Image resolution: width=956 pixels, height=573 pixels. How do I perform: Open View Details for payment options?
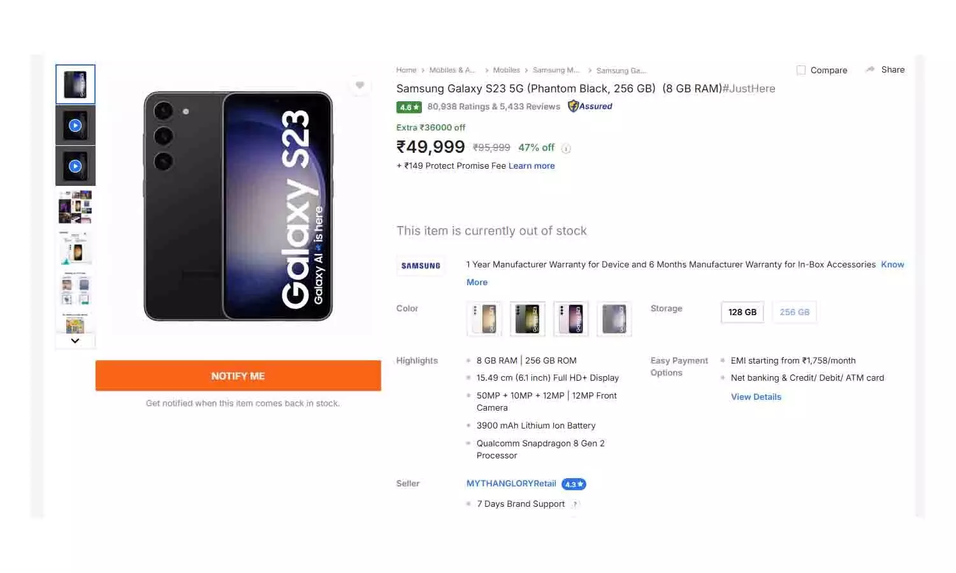(756, 397)
